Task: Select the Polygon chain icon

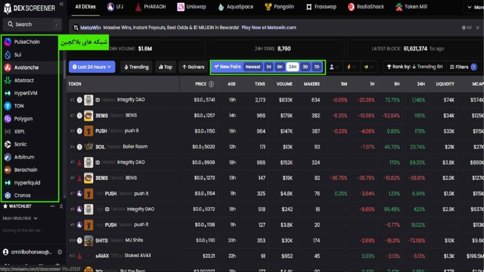Action: pyautogui.click(x=8, y=119)
